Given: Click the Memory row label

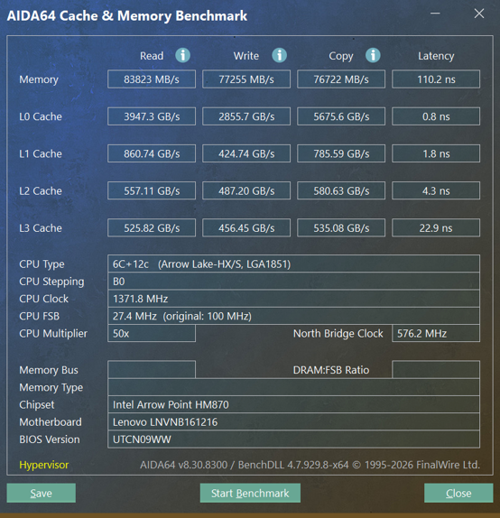Looking at the screenshot, I should coord(39,79).
